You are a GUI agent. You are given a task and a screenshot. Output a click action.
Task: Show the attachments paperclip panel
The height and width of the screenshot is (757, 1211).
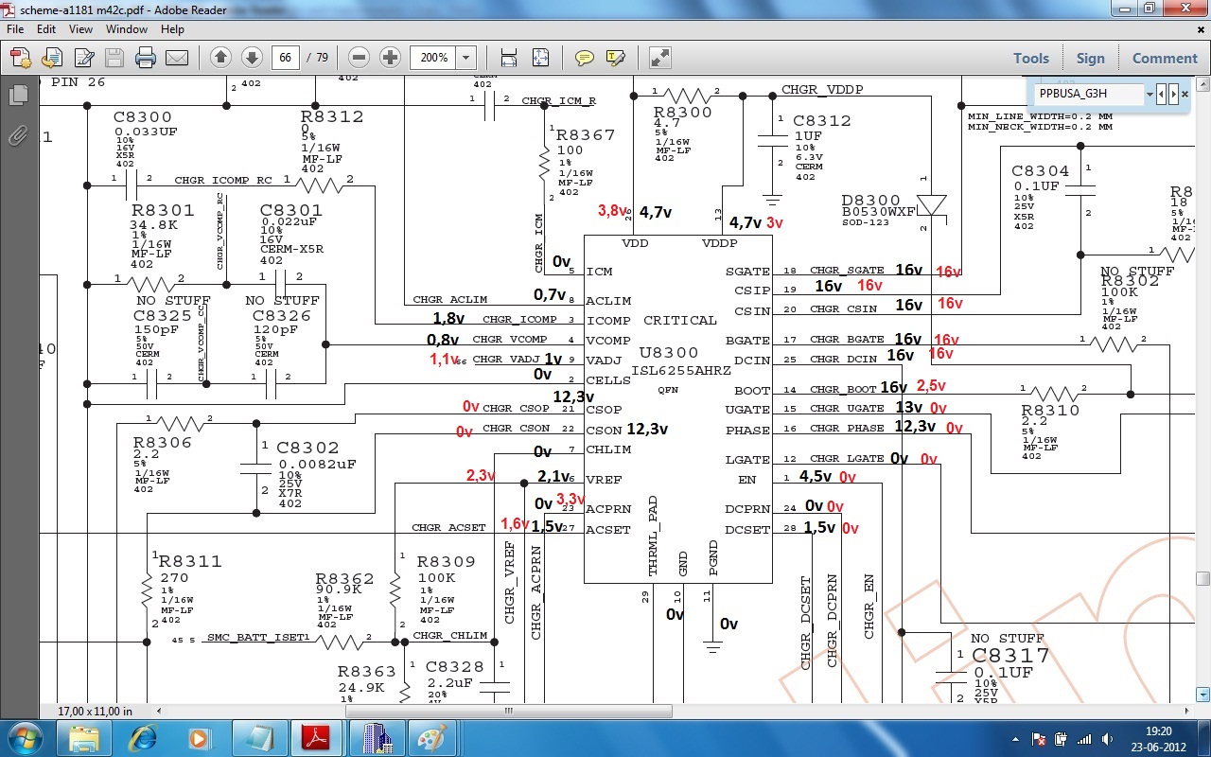[18, 135]
